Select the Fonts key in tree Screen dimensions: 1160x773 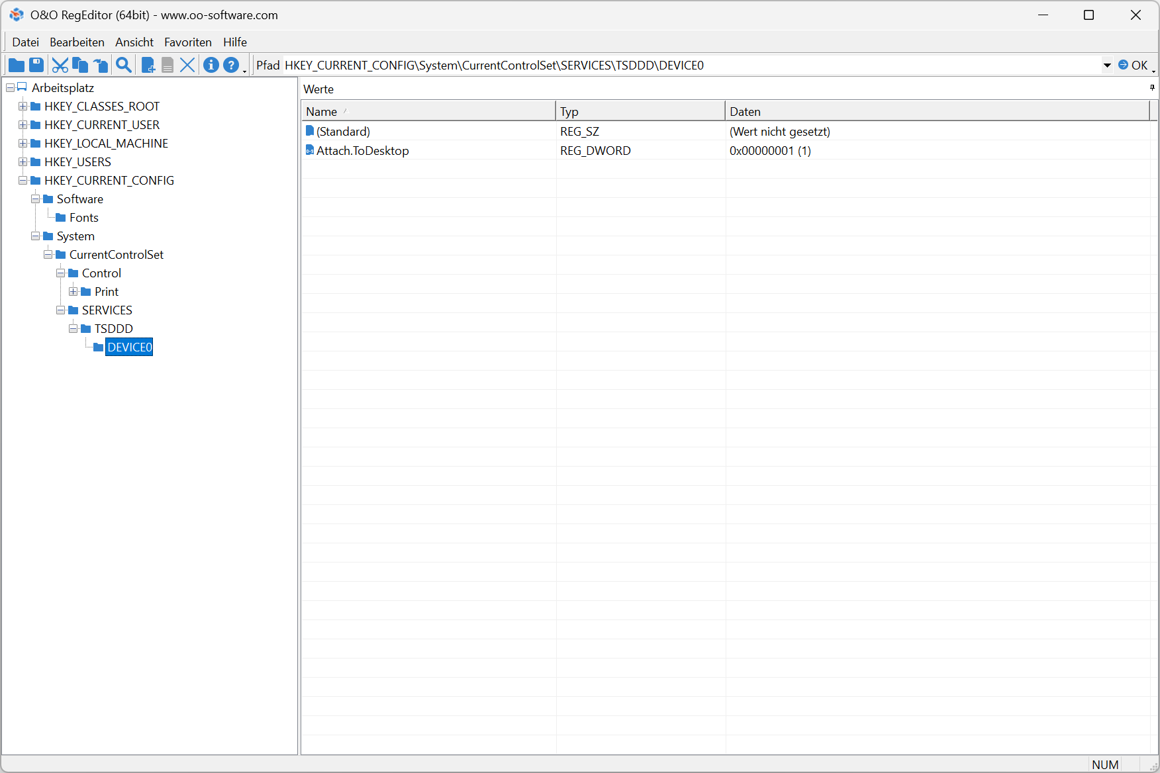[83, 218]
